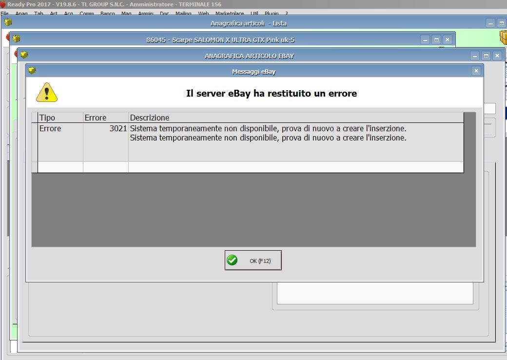Viewport: 507px width, 360px height.
Task: Click the 'Errore' type cell in the table
Action: point(60,142)
